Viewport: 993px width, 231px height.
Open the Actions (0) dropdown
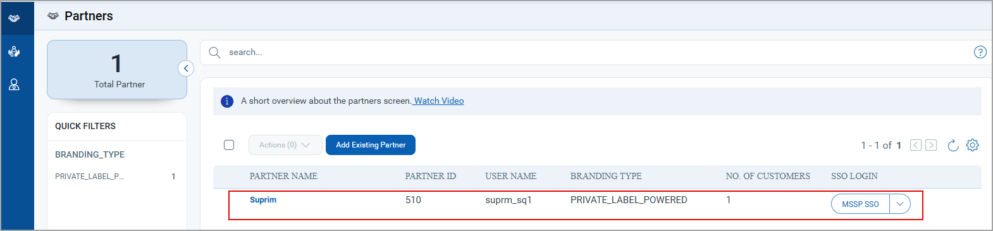click(285, 145)
